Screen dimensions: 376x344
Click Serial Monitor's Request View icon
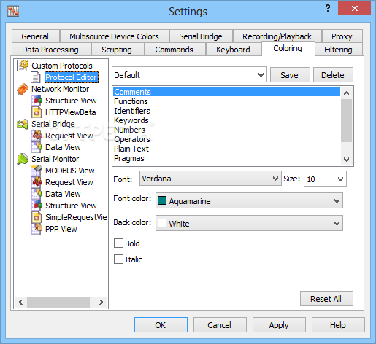[x=37, y=182]
